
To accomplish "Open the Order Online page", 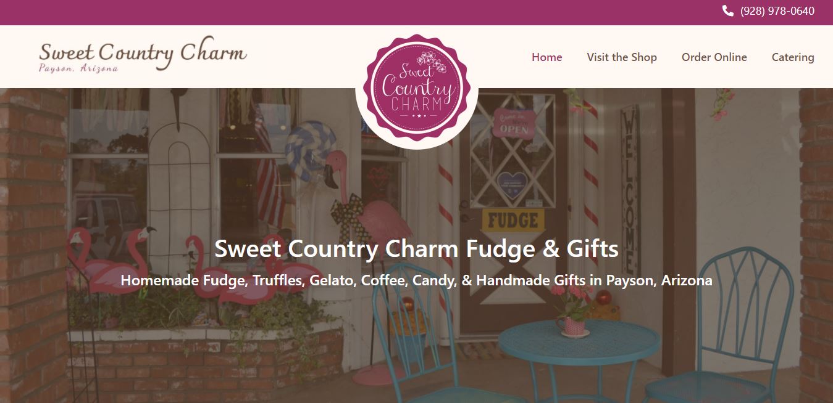I will coord(714,57).
